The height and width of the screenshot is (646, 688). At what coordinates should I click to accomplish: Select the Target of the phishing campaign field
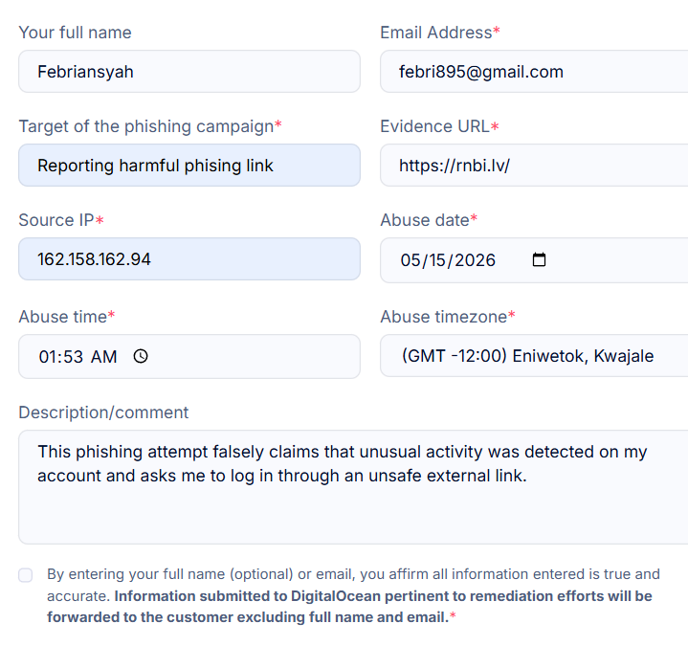click(x=189, y=166)
